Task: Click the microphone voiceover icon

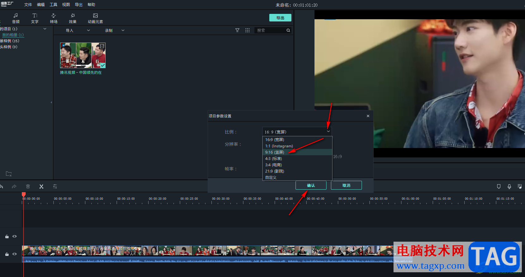Action: (509, 186)
